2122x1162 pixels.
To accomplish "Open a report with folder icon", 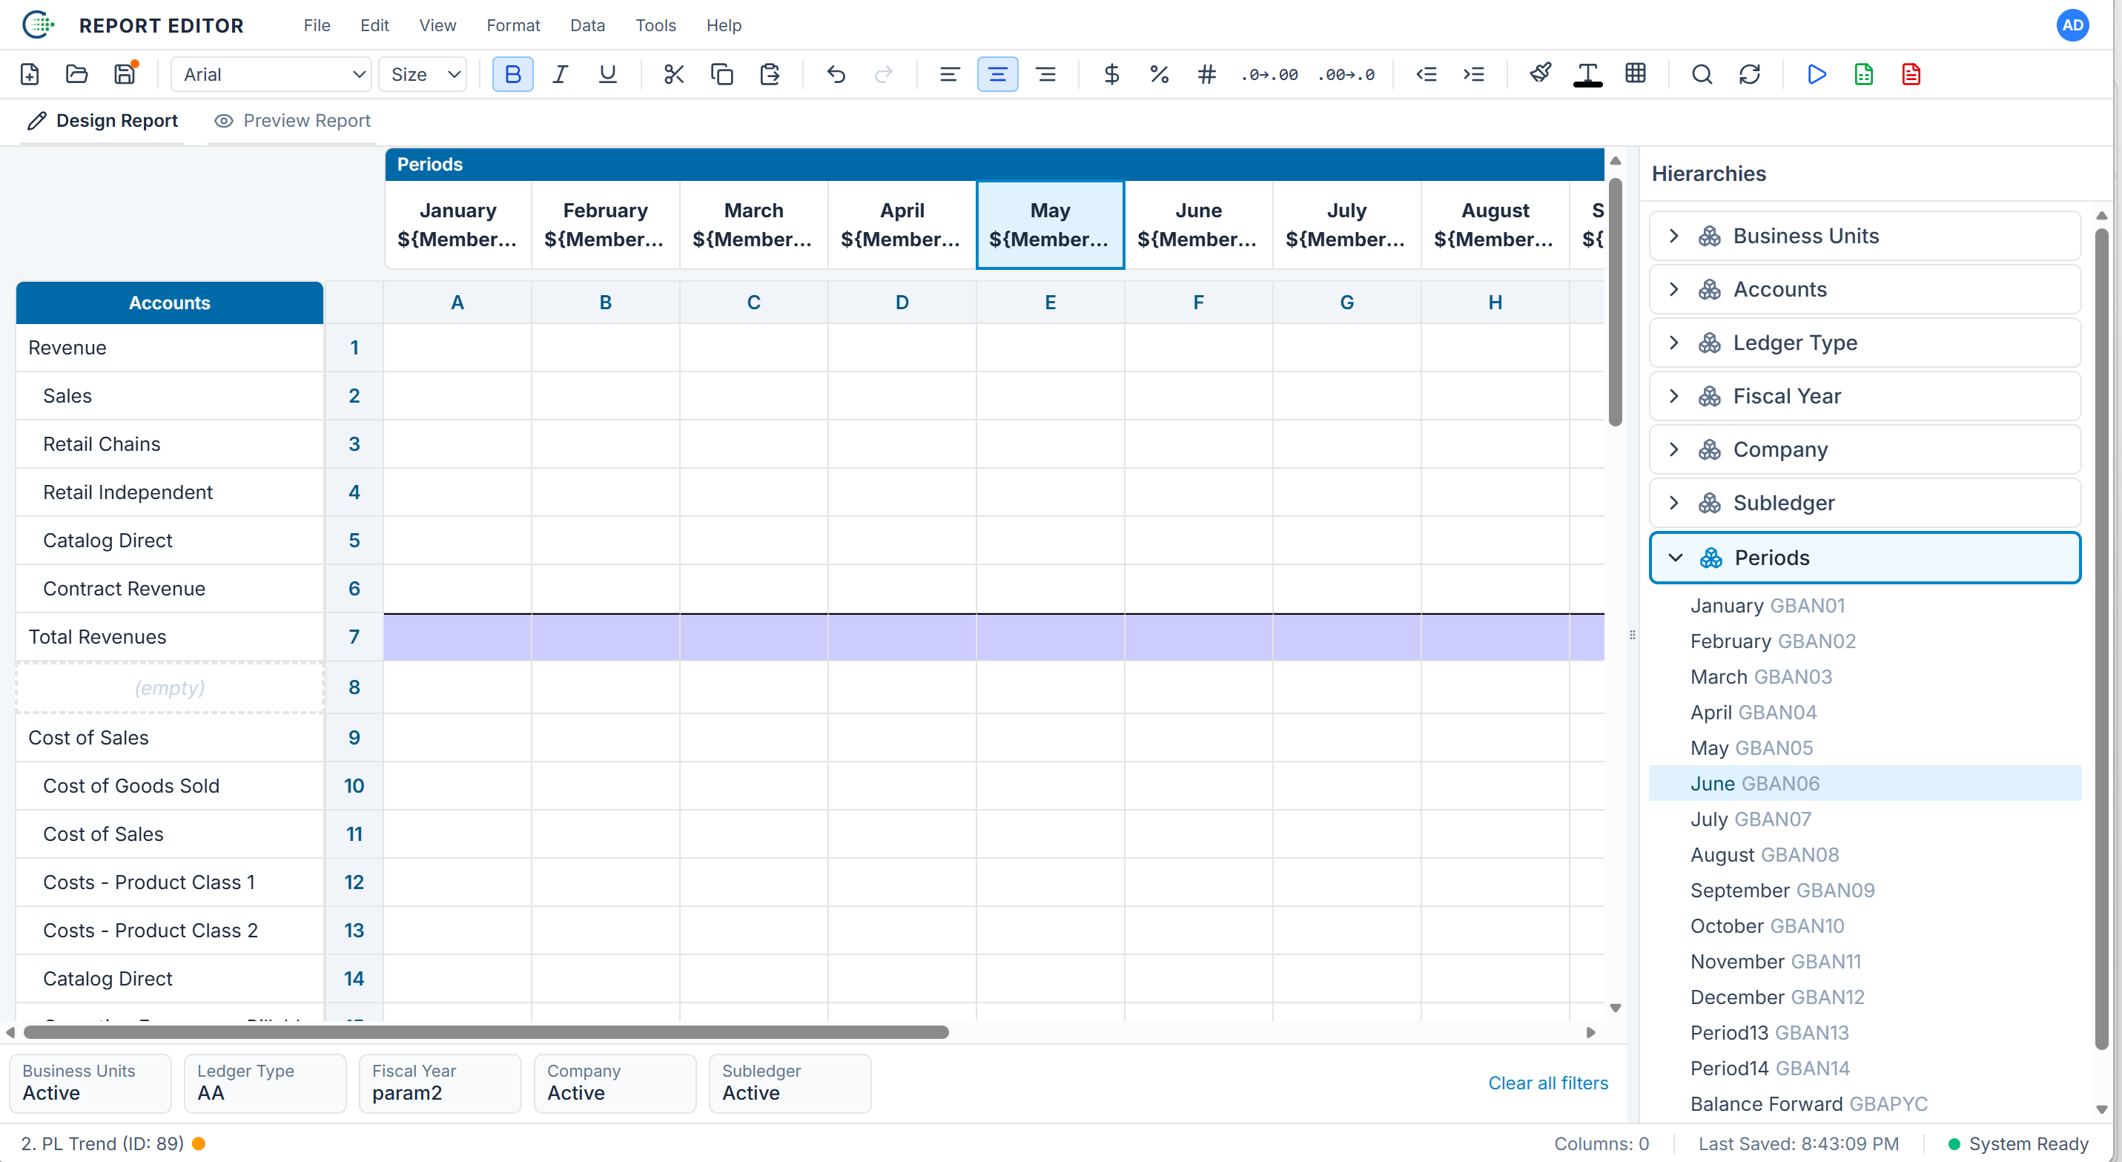I will point(76,74).
